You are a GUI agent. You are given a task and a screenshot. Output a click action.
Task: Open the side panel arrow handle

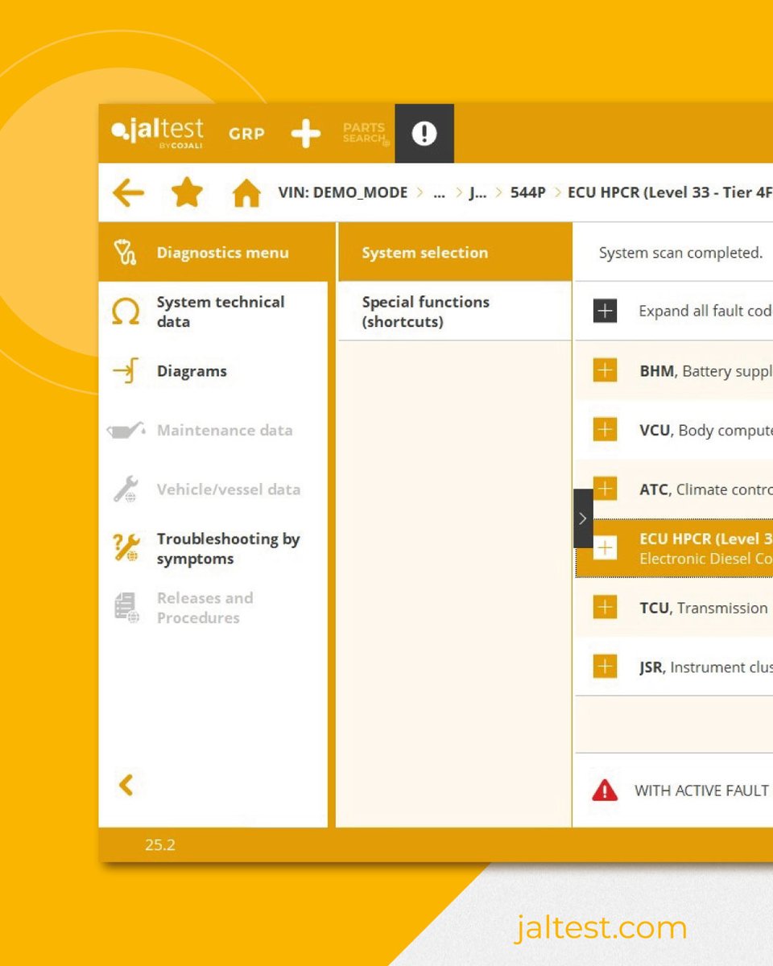(x=583, y=518)
